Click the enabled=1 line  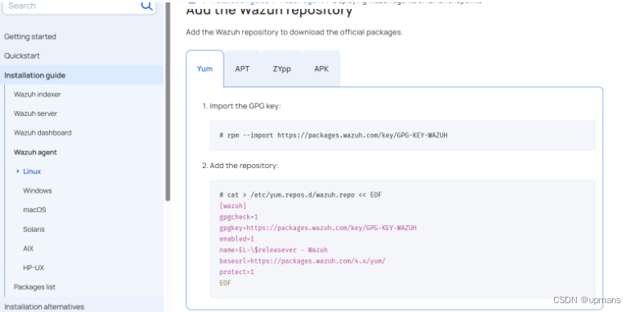236,239
